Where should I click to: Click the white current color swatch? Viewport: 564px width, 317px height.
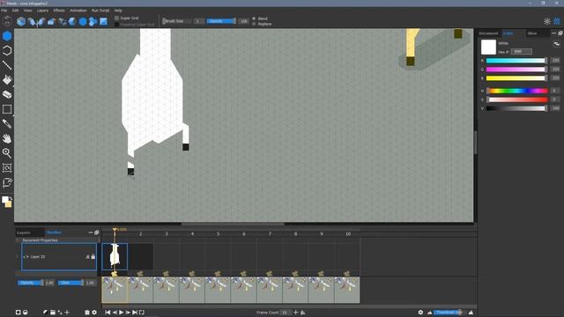488,47
